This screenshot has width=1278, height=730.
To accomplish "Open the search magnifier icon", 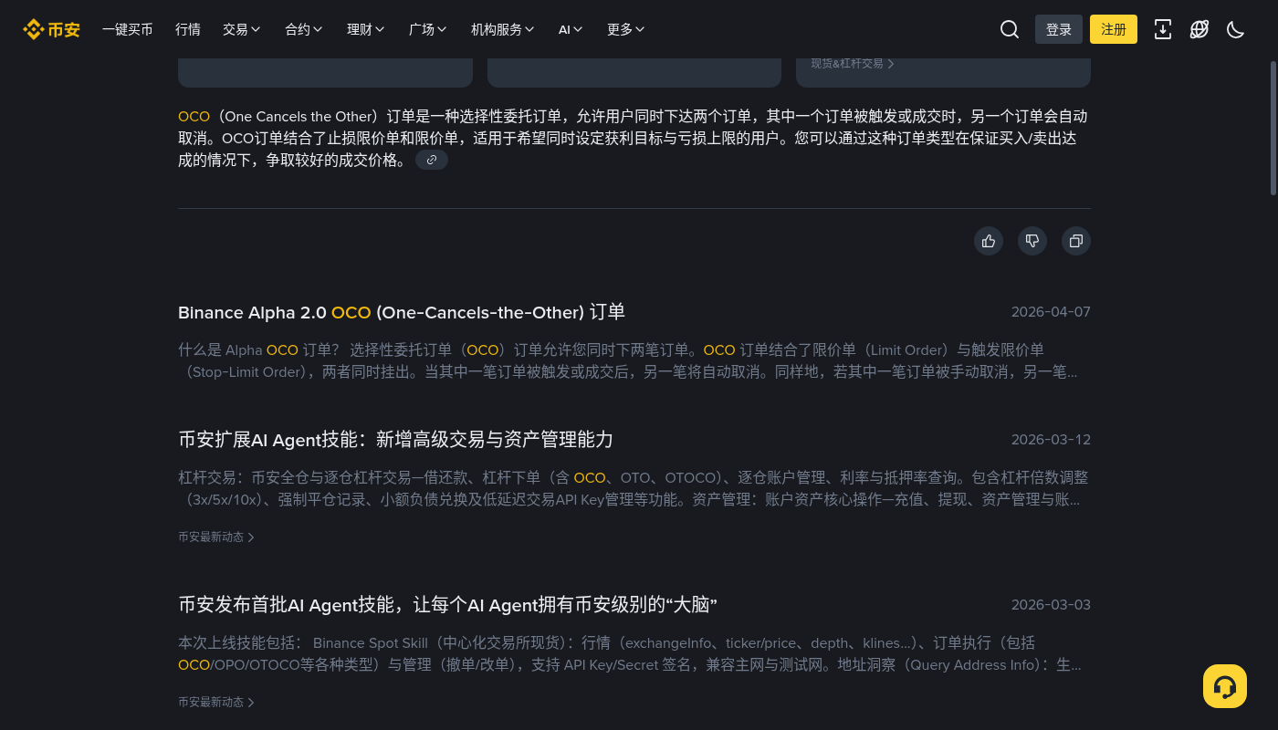I will pyautogui.click(x=1010, y=29).
